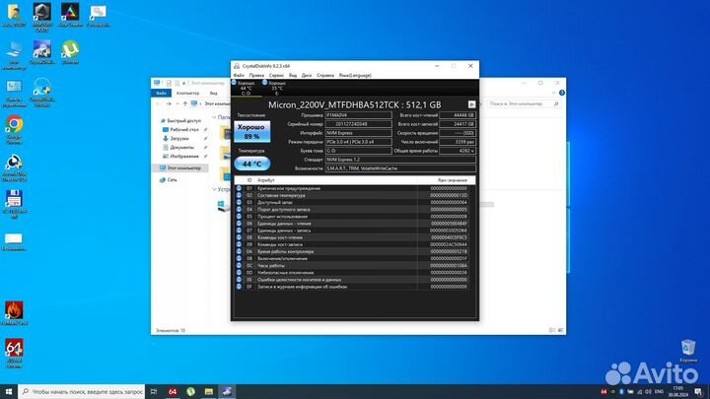This screenshot has width=710, height=399.
Task: Select Этот компьютер in the Explorer sidebar
Action: [x=179, y=167]
